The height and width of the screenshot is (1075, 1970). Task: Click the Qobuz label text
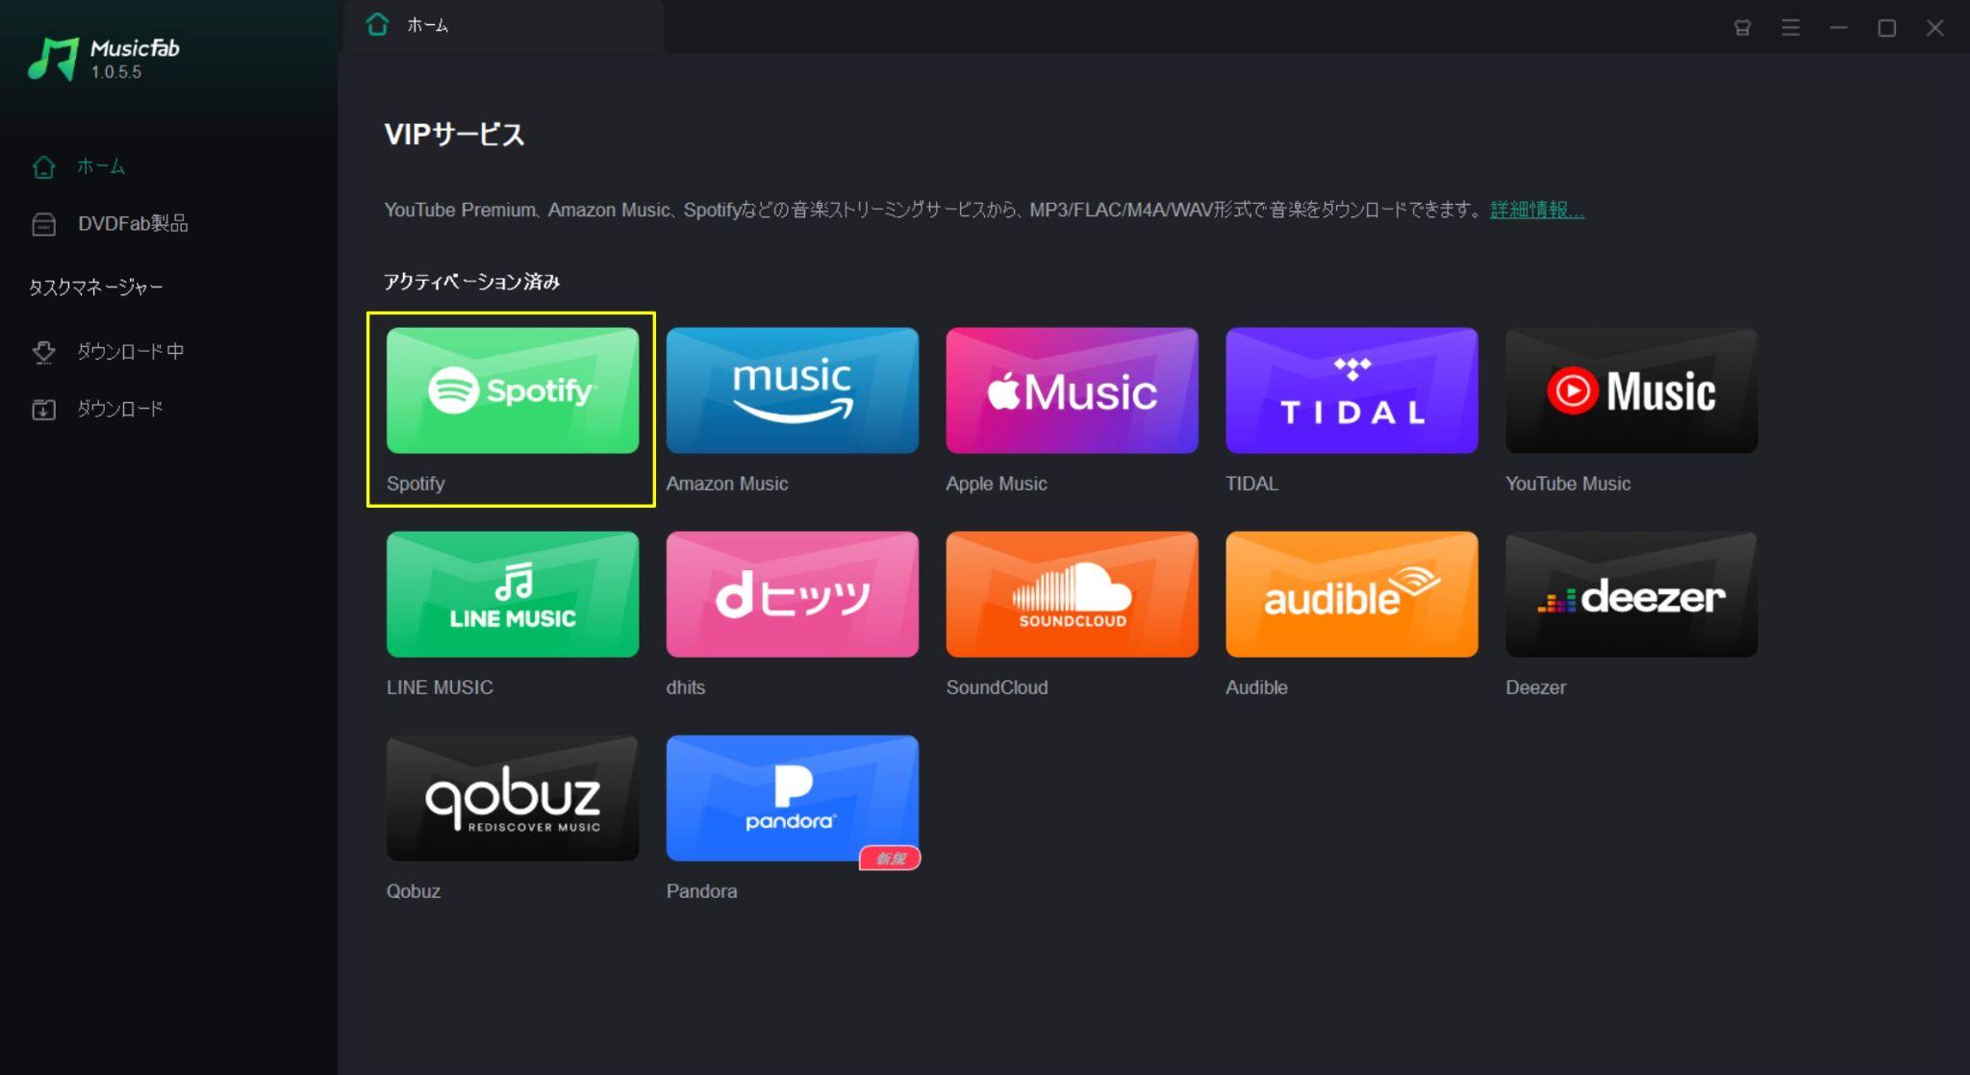point(414,891)
